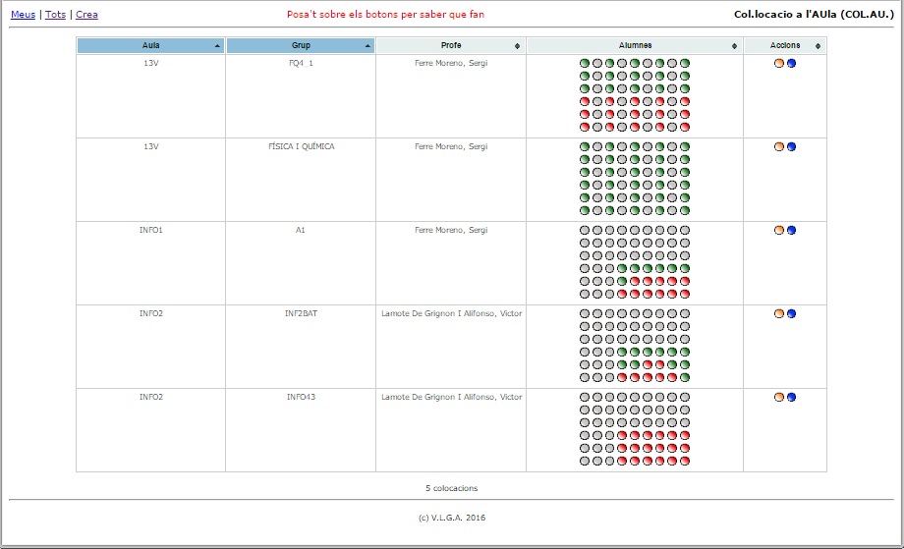The height and width of the screenshot is (549, 904).
Task: Click the orange action icon in the A1 row
Action: tap(779, 231)
